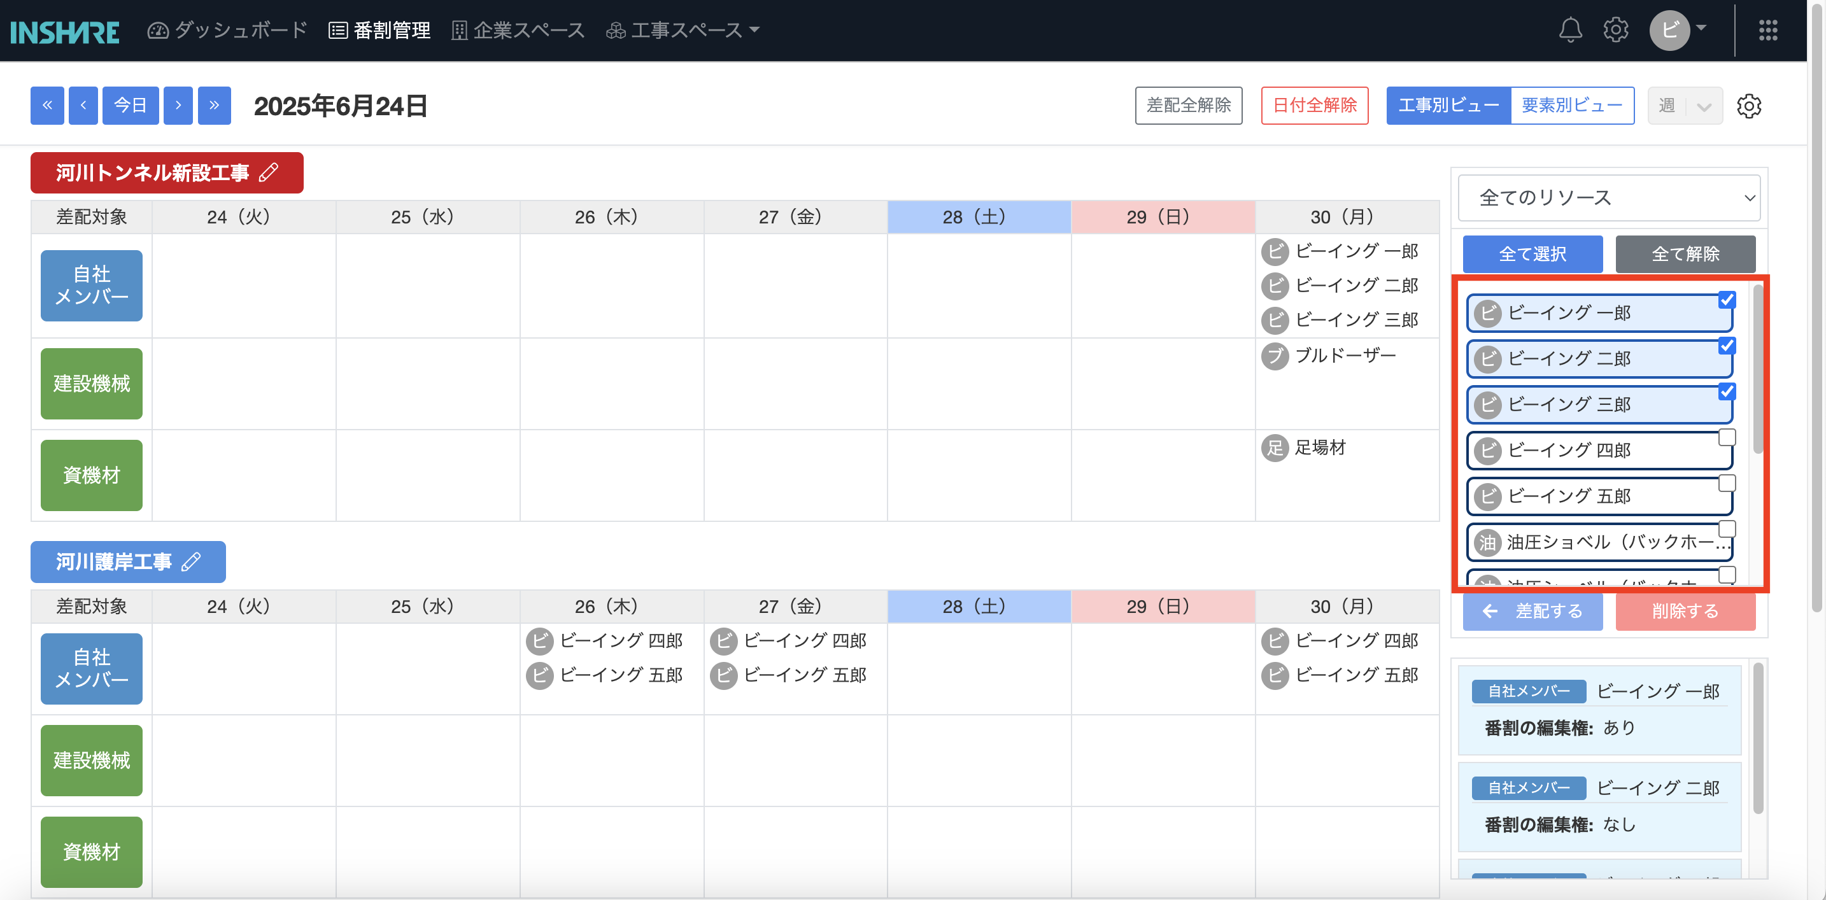Select 建設機械 in 河川トンネル新設工事

click(x=92, y=383)
